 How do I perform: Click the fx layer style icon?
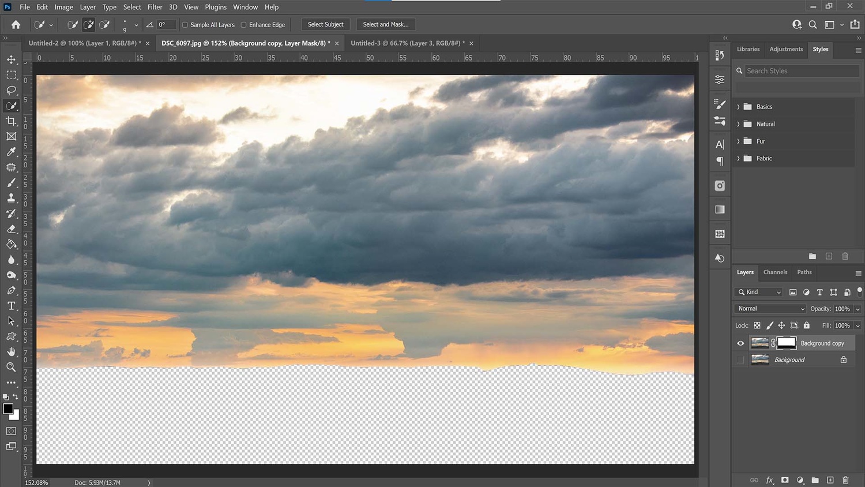pyautogui.click(x=769, y=480)
